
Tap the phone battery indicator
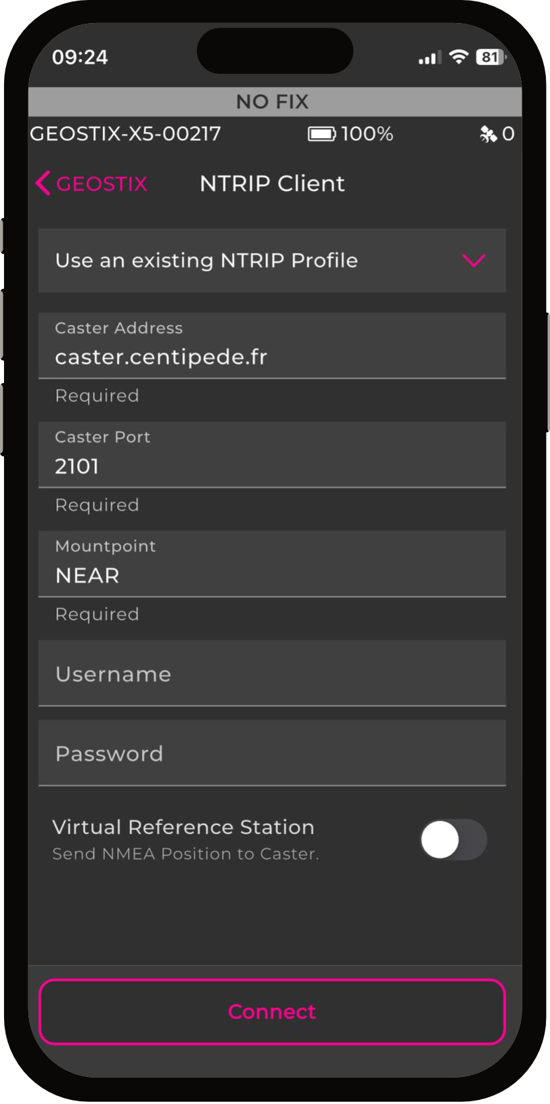pos(490,57)
